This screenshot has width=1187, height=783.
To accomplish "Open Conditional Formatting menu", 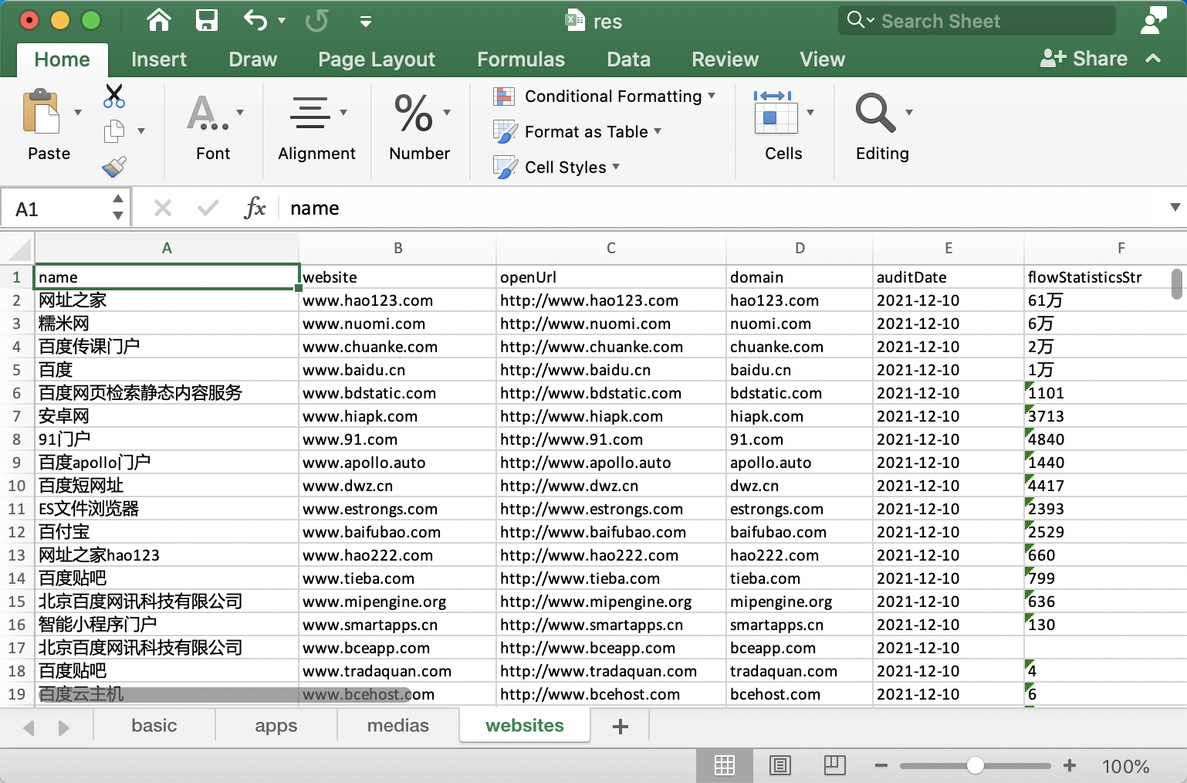I will tap(604, 97).
